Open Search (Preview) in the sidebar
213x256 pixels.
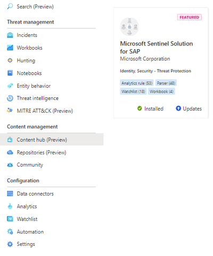point(30,6)
